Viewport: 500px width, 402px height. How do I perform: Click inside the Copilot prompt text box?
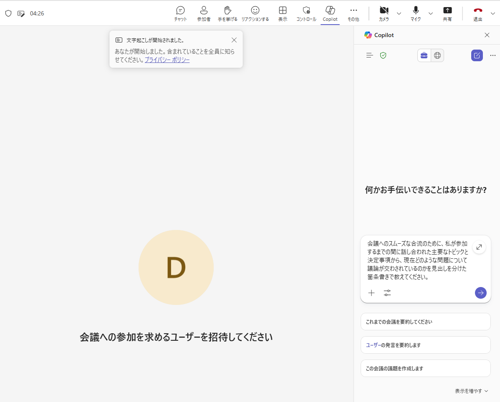click(417, 260)
